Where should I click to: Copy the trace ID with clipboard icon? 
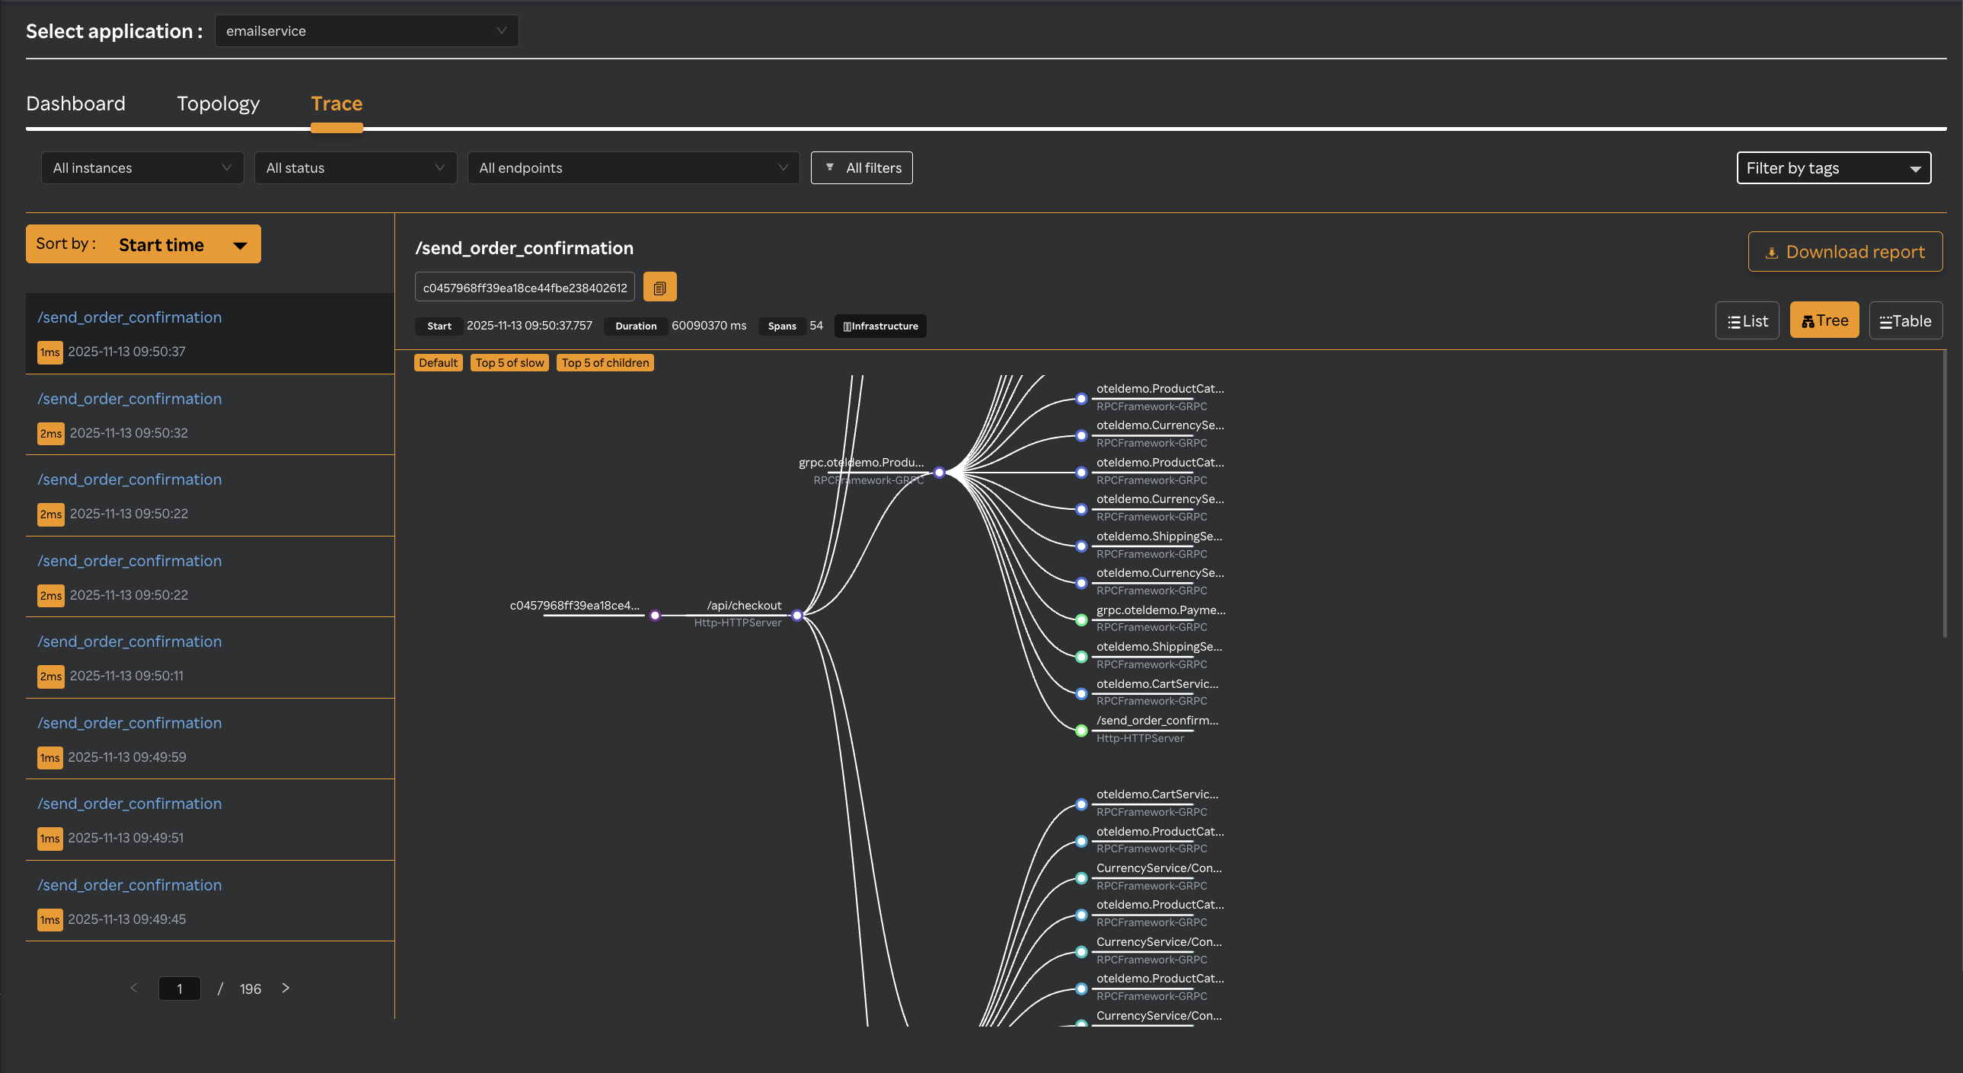(x=659, y=288)
